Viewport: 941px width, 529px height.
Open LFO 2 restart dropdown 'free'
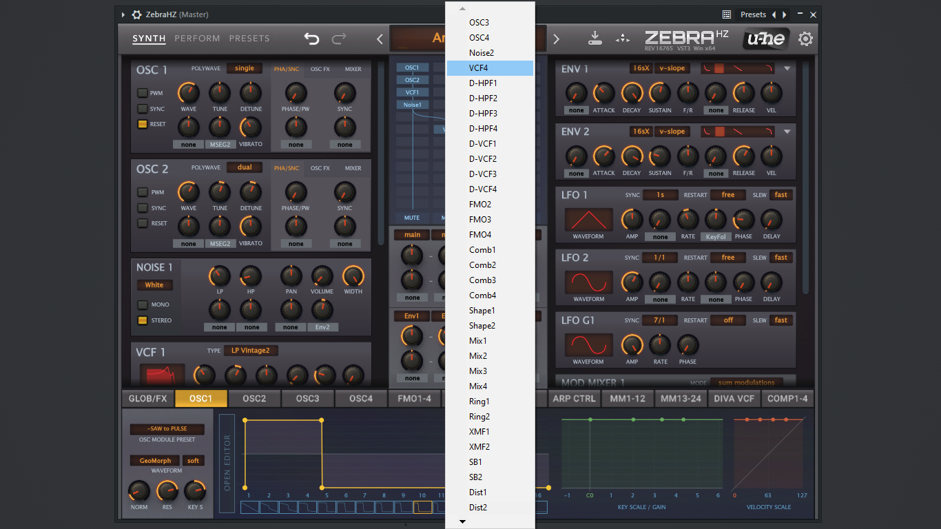click(x=728, y=258)
